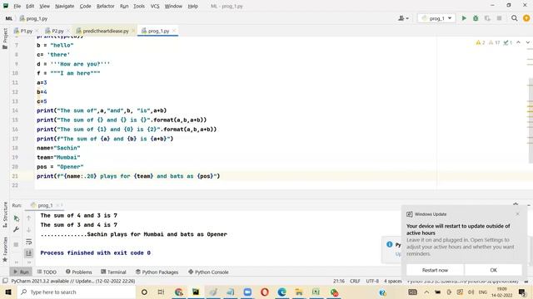Image resolution: width=533 pixels, height=299 pixels.
Task: Expand more Run panel left toolbar actions
Action: click(17, 262)
